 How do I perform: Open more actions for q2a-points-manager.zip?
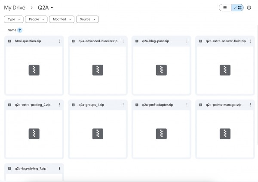250,105
